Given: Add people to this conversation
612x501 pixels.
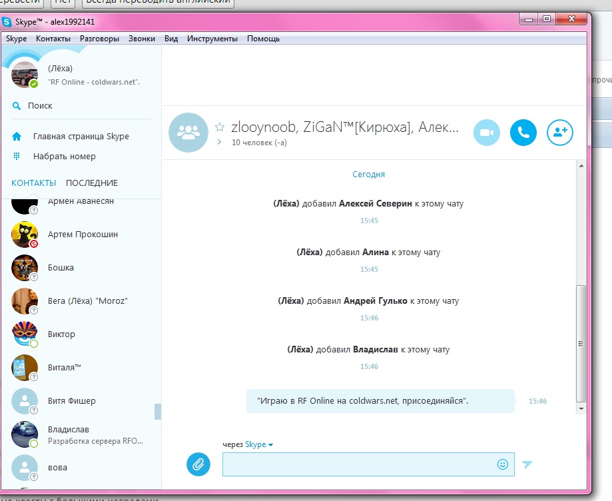Looking at the screenshot, I should coord(559,133).
